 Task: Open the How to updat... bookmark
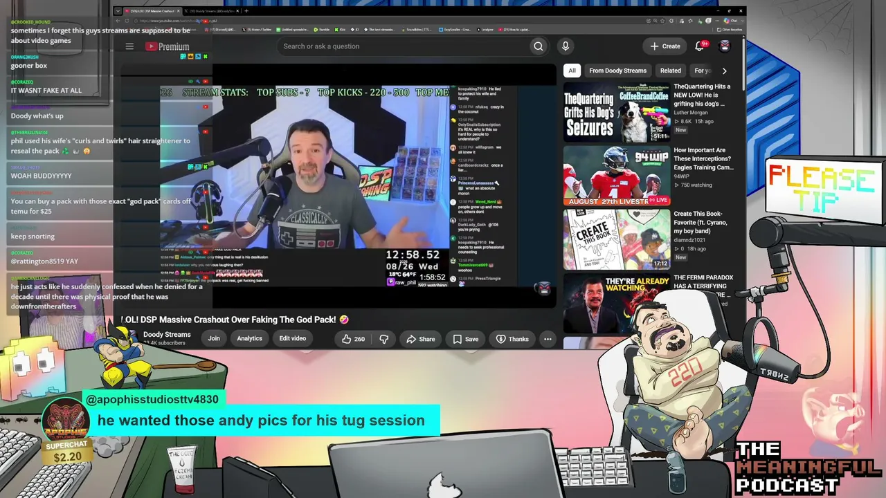[515, 30]
